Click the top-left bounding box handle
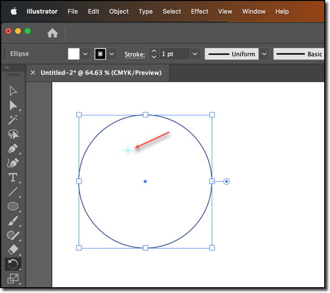 point(79,114)
